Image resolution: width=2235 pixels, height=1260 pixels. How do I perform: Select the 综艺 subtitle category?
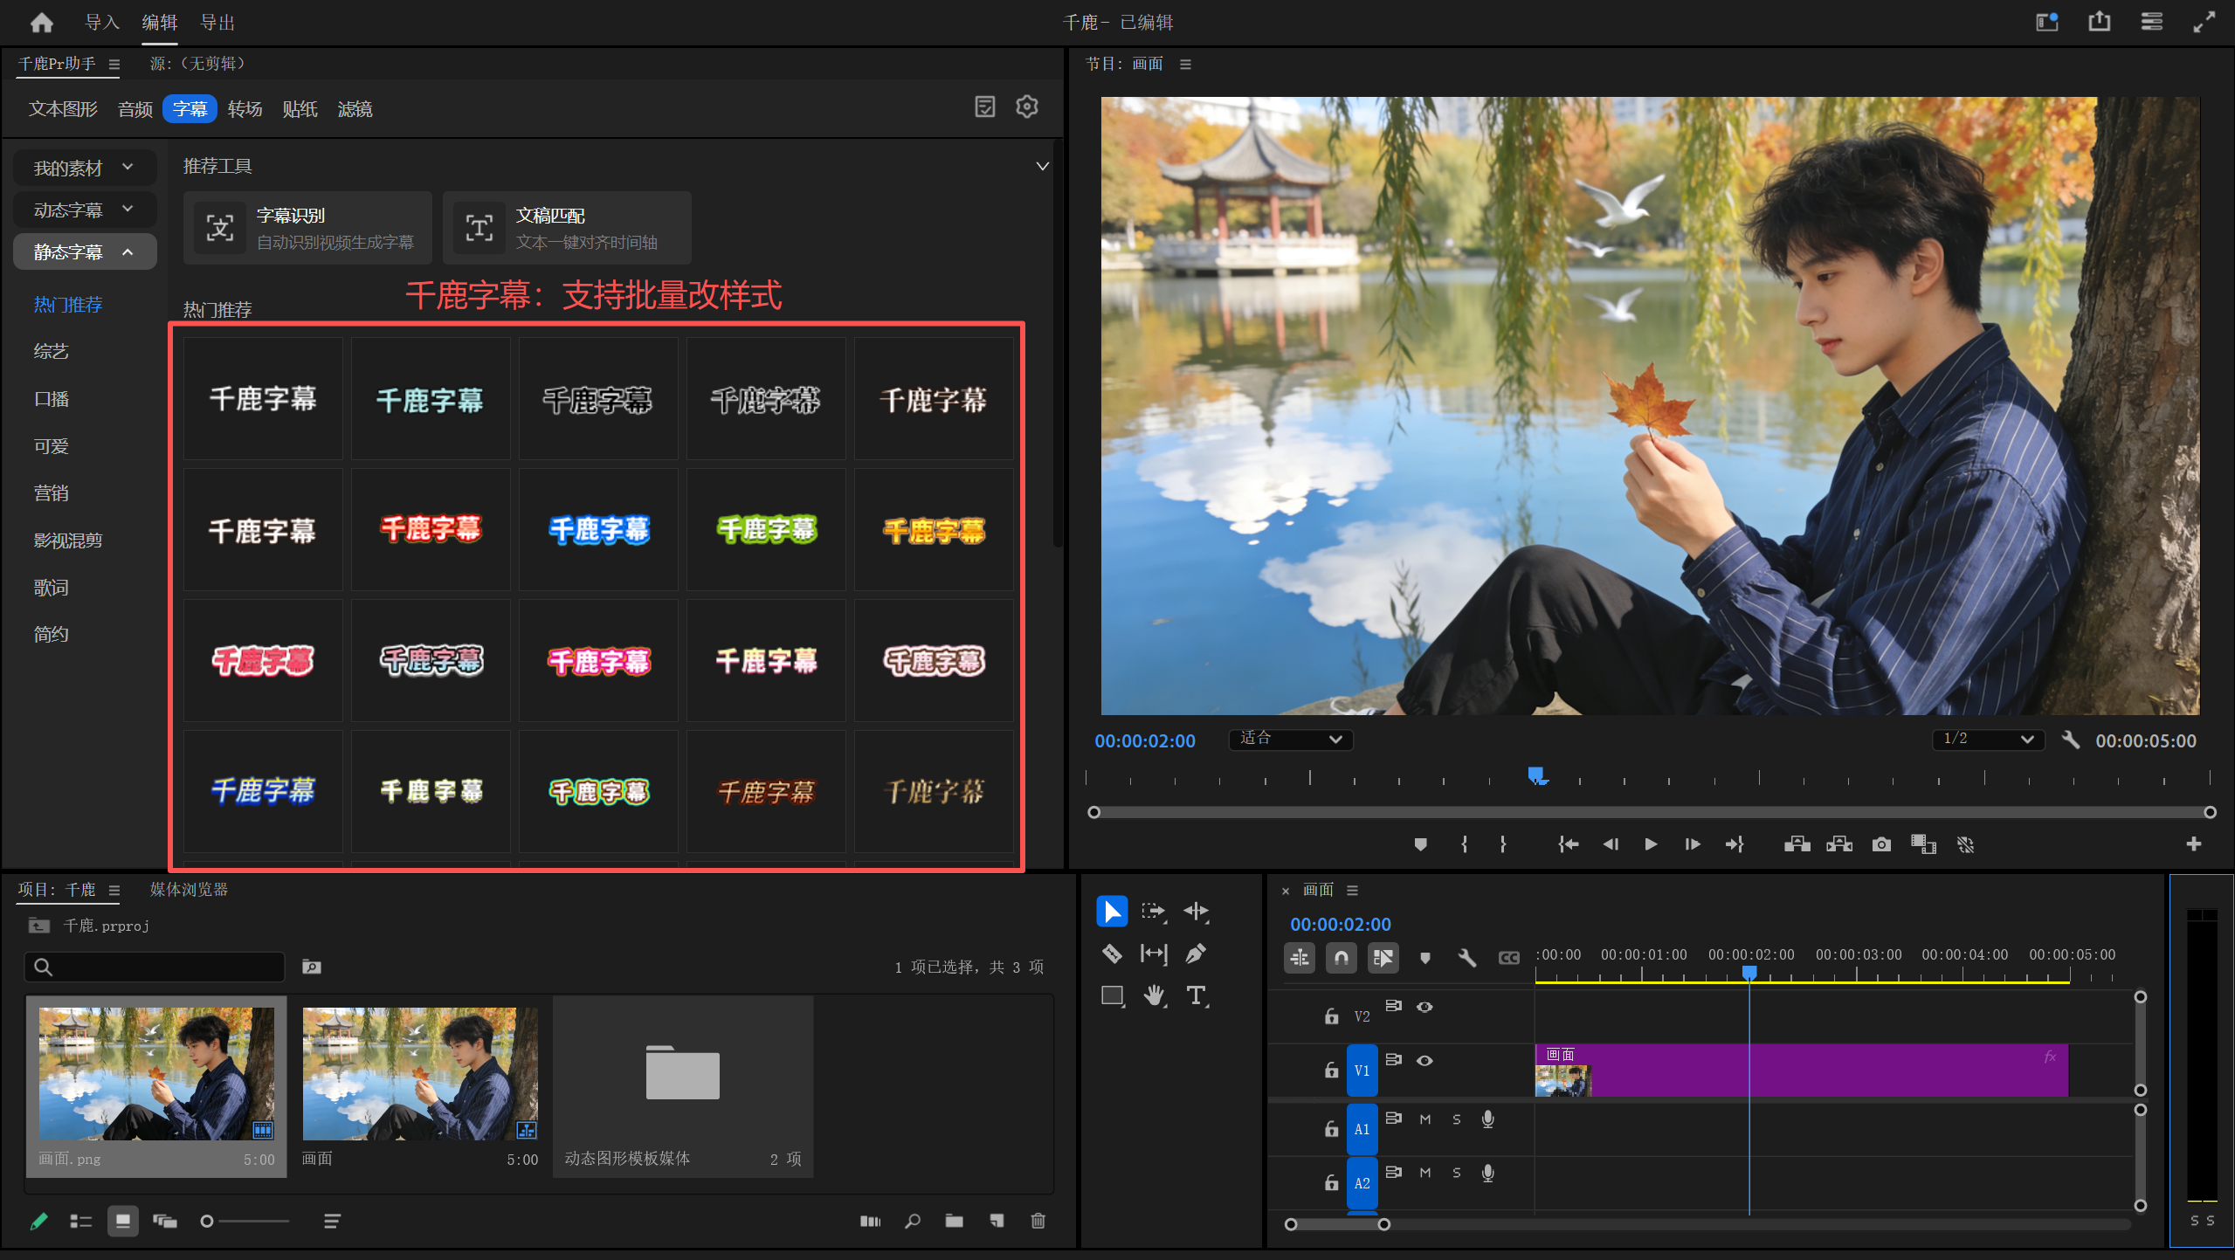coord(51,351)
